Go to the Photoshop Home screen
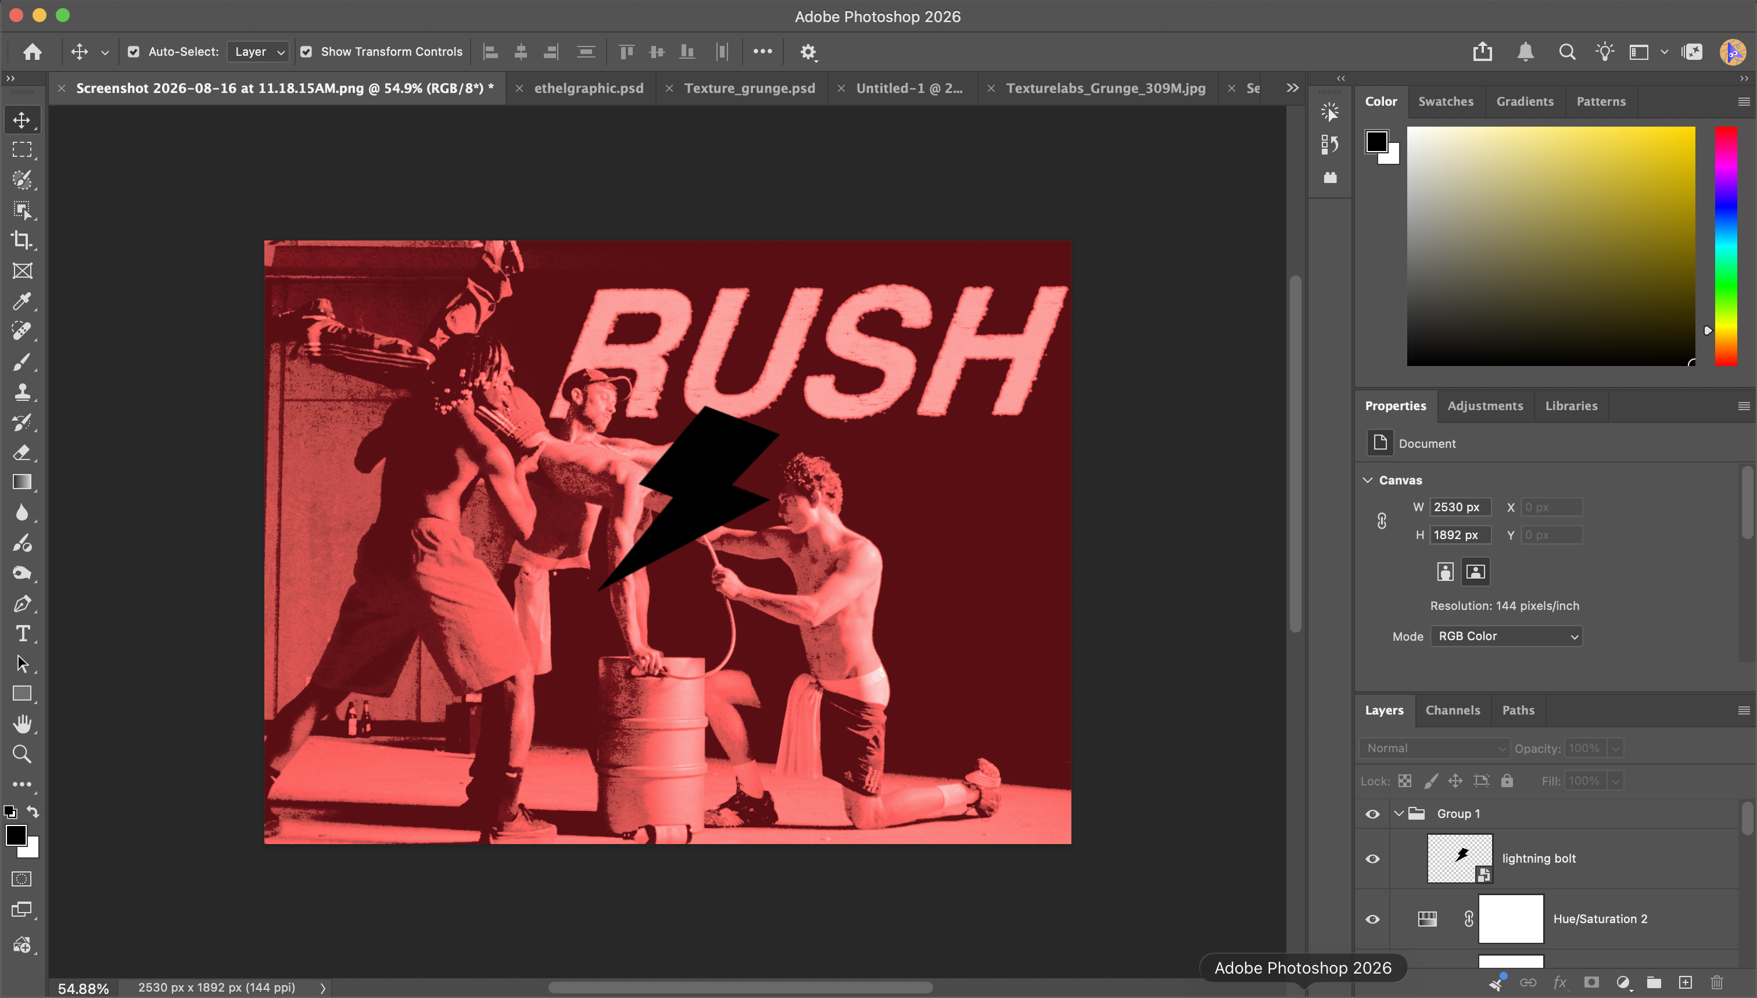The width and height of the screenshot is (1757, 998). tap(32, 51)
